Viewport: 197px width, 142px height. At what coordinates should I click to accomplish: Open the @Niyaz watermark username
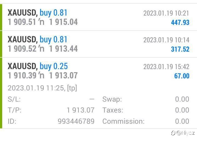[186, 133]
